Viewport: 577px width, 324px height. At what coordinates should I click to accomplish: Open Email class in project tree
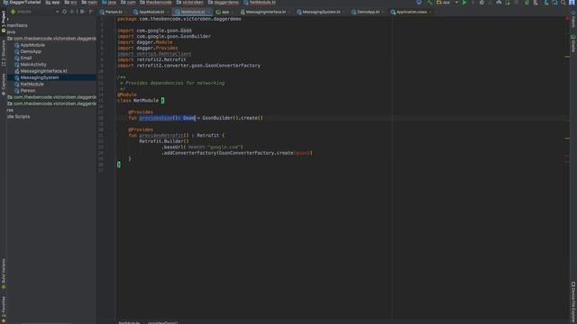(x=26, y=58)
